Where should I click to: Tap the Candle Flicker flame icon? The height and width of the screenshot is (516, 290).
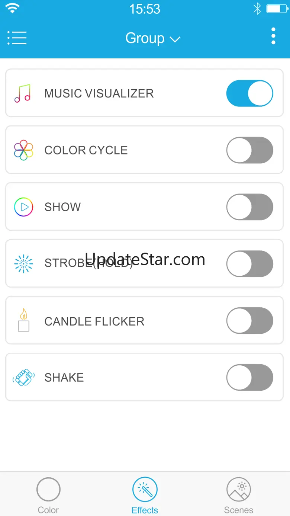tap(23, 320)
